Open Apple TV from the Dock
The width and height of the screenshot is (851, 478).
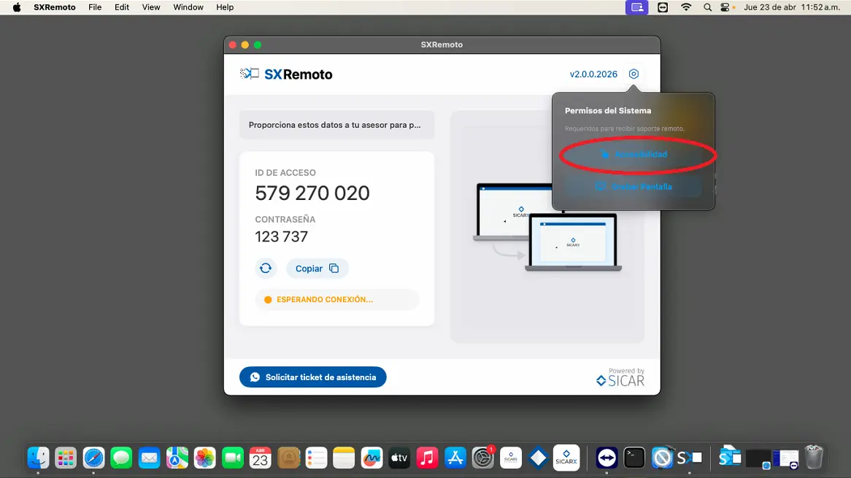click(x=399, y=458)
